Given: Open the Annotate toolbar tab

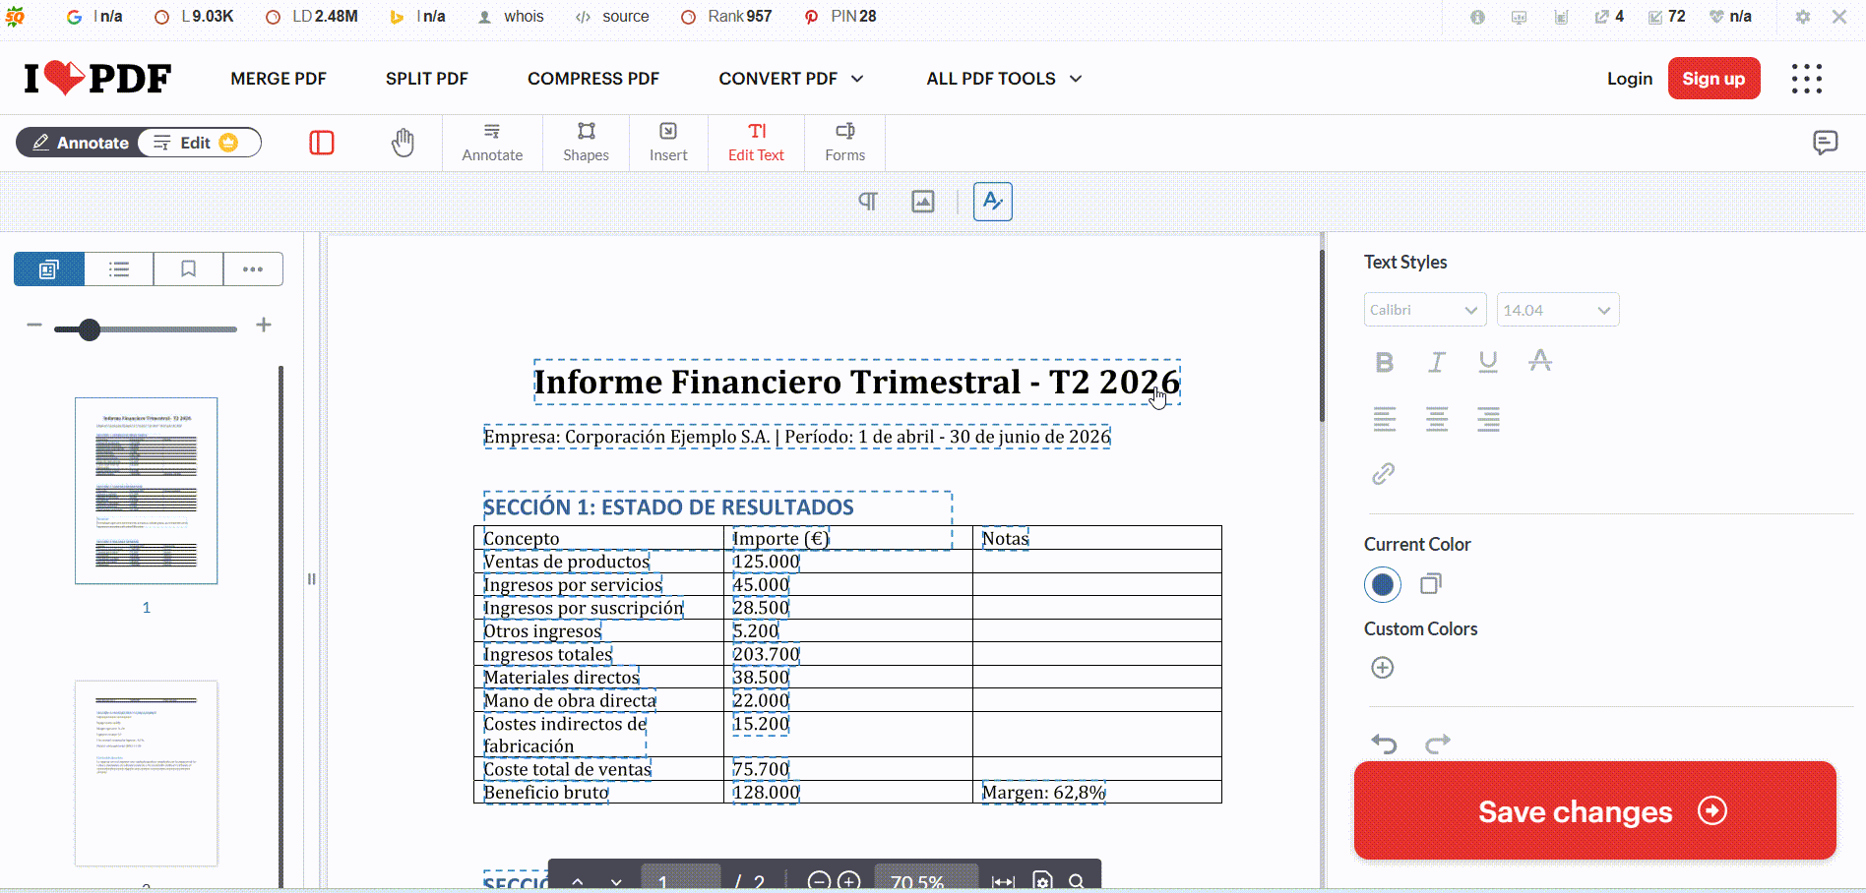Looking at the screenshot, I should 492,143.
